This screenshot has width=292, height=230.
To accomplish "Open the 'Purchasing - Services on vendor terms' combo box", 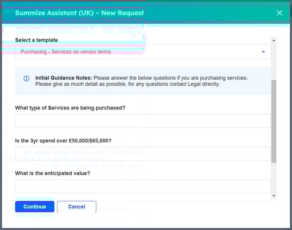I will (136, 52).
